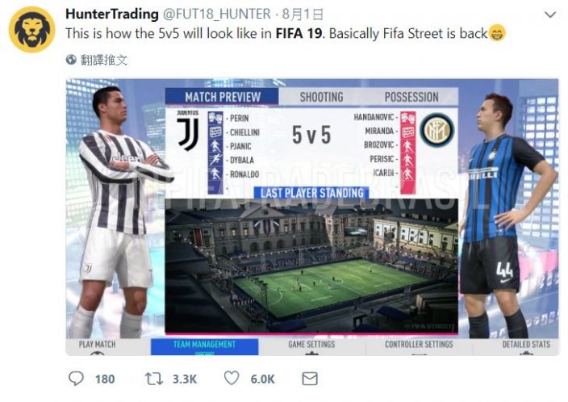The width and height of the screenshot is (568, 402).
Task: Click goalkeeper gloves icon next to Handanovic
Action: [408, 117]
